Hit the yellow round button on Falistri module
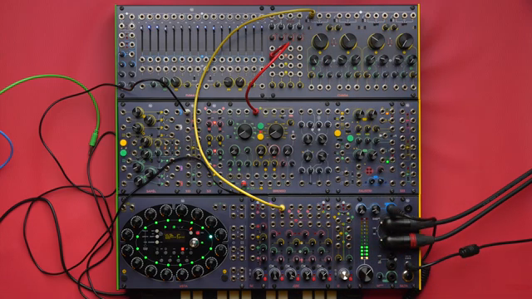 pyautogui.click(x=337, y=133)
